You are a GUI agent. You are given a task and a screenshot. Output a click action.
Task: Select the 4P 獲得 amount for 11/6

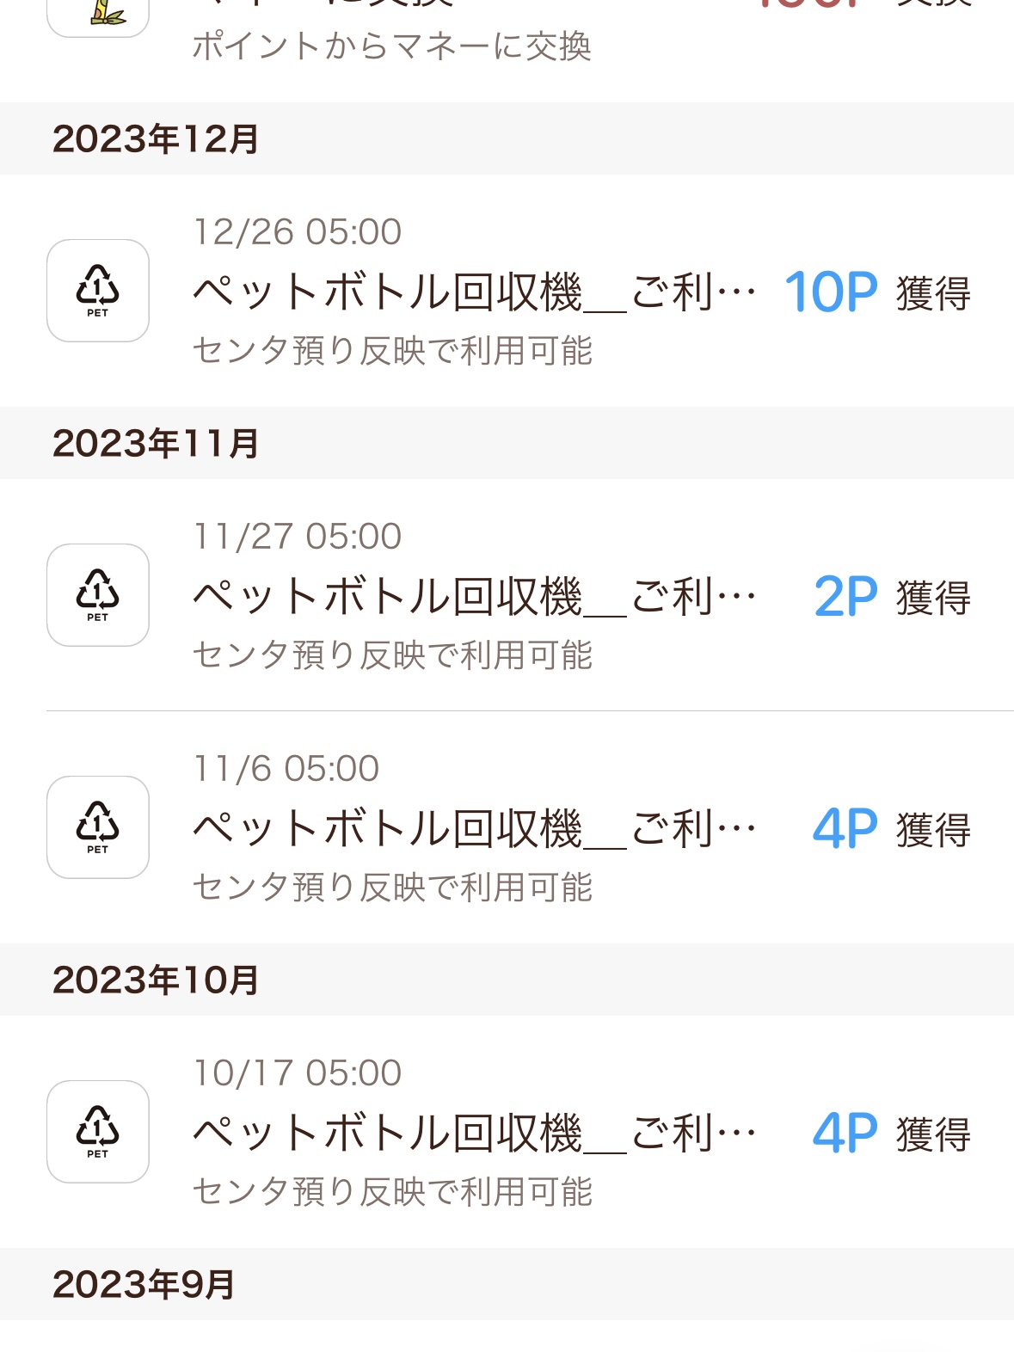click(x=891, y=829)
